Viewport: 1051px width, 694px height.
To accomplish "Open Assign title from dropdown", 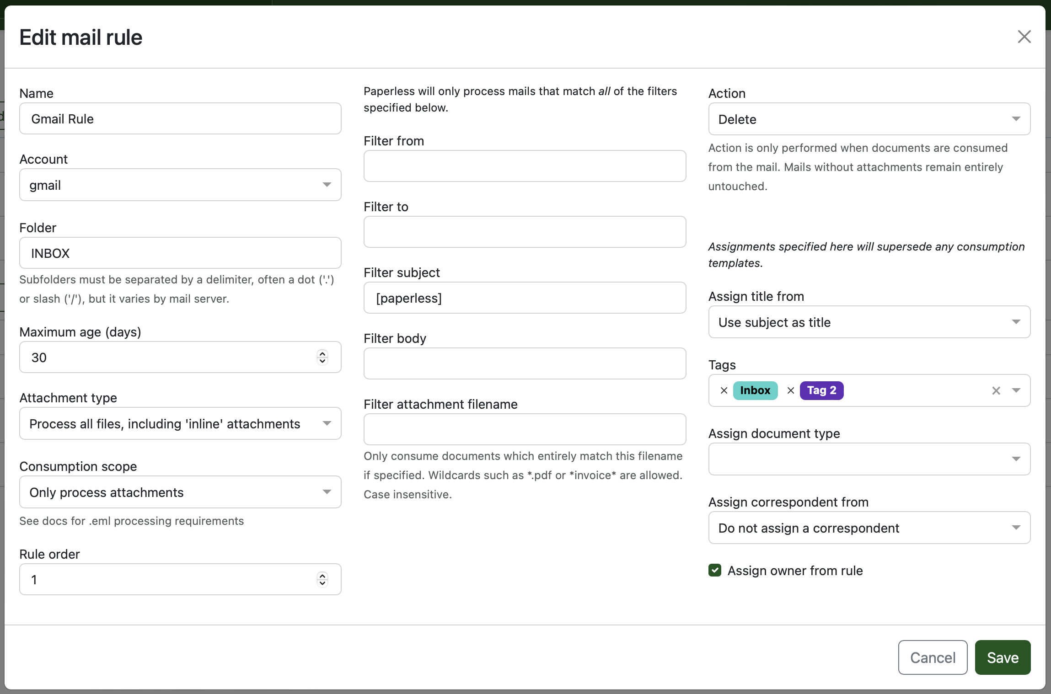I will click(869, 322).
